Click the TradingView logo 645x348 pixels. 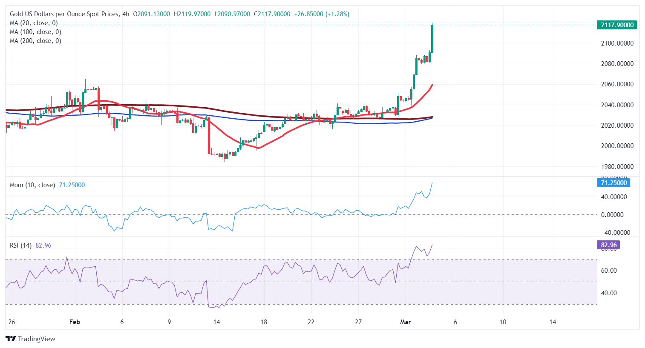(x=30, y=339)
